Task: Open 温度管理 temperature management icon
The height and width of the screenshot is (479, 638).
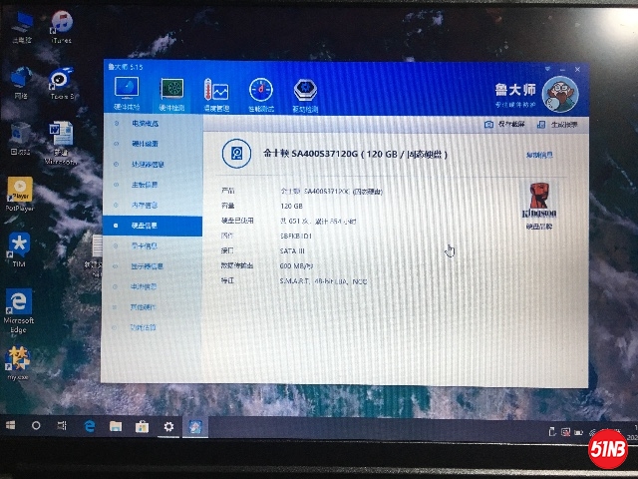Action: coord(215,94)
